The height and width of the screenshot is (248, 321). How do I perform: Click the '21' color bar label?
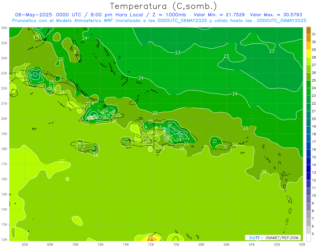pos(314,111)
